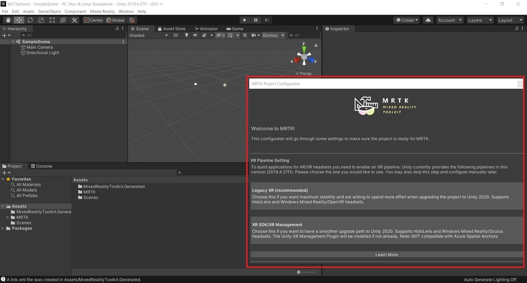Adjust the project icon size slider
Screen dimensions: 527x283
click(306, 272)
